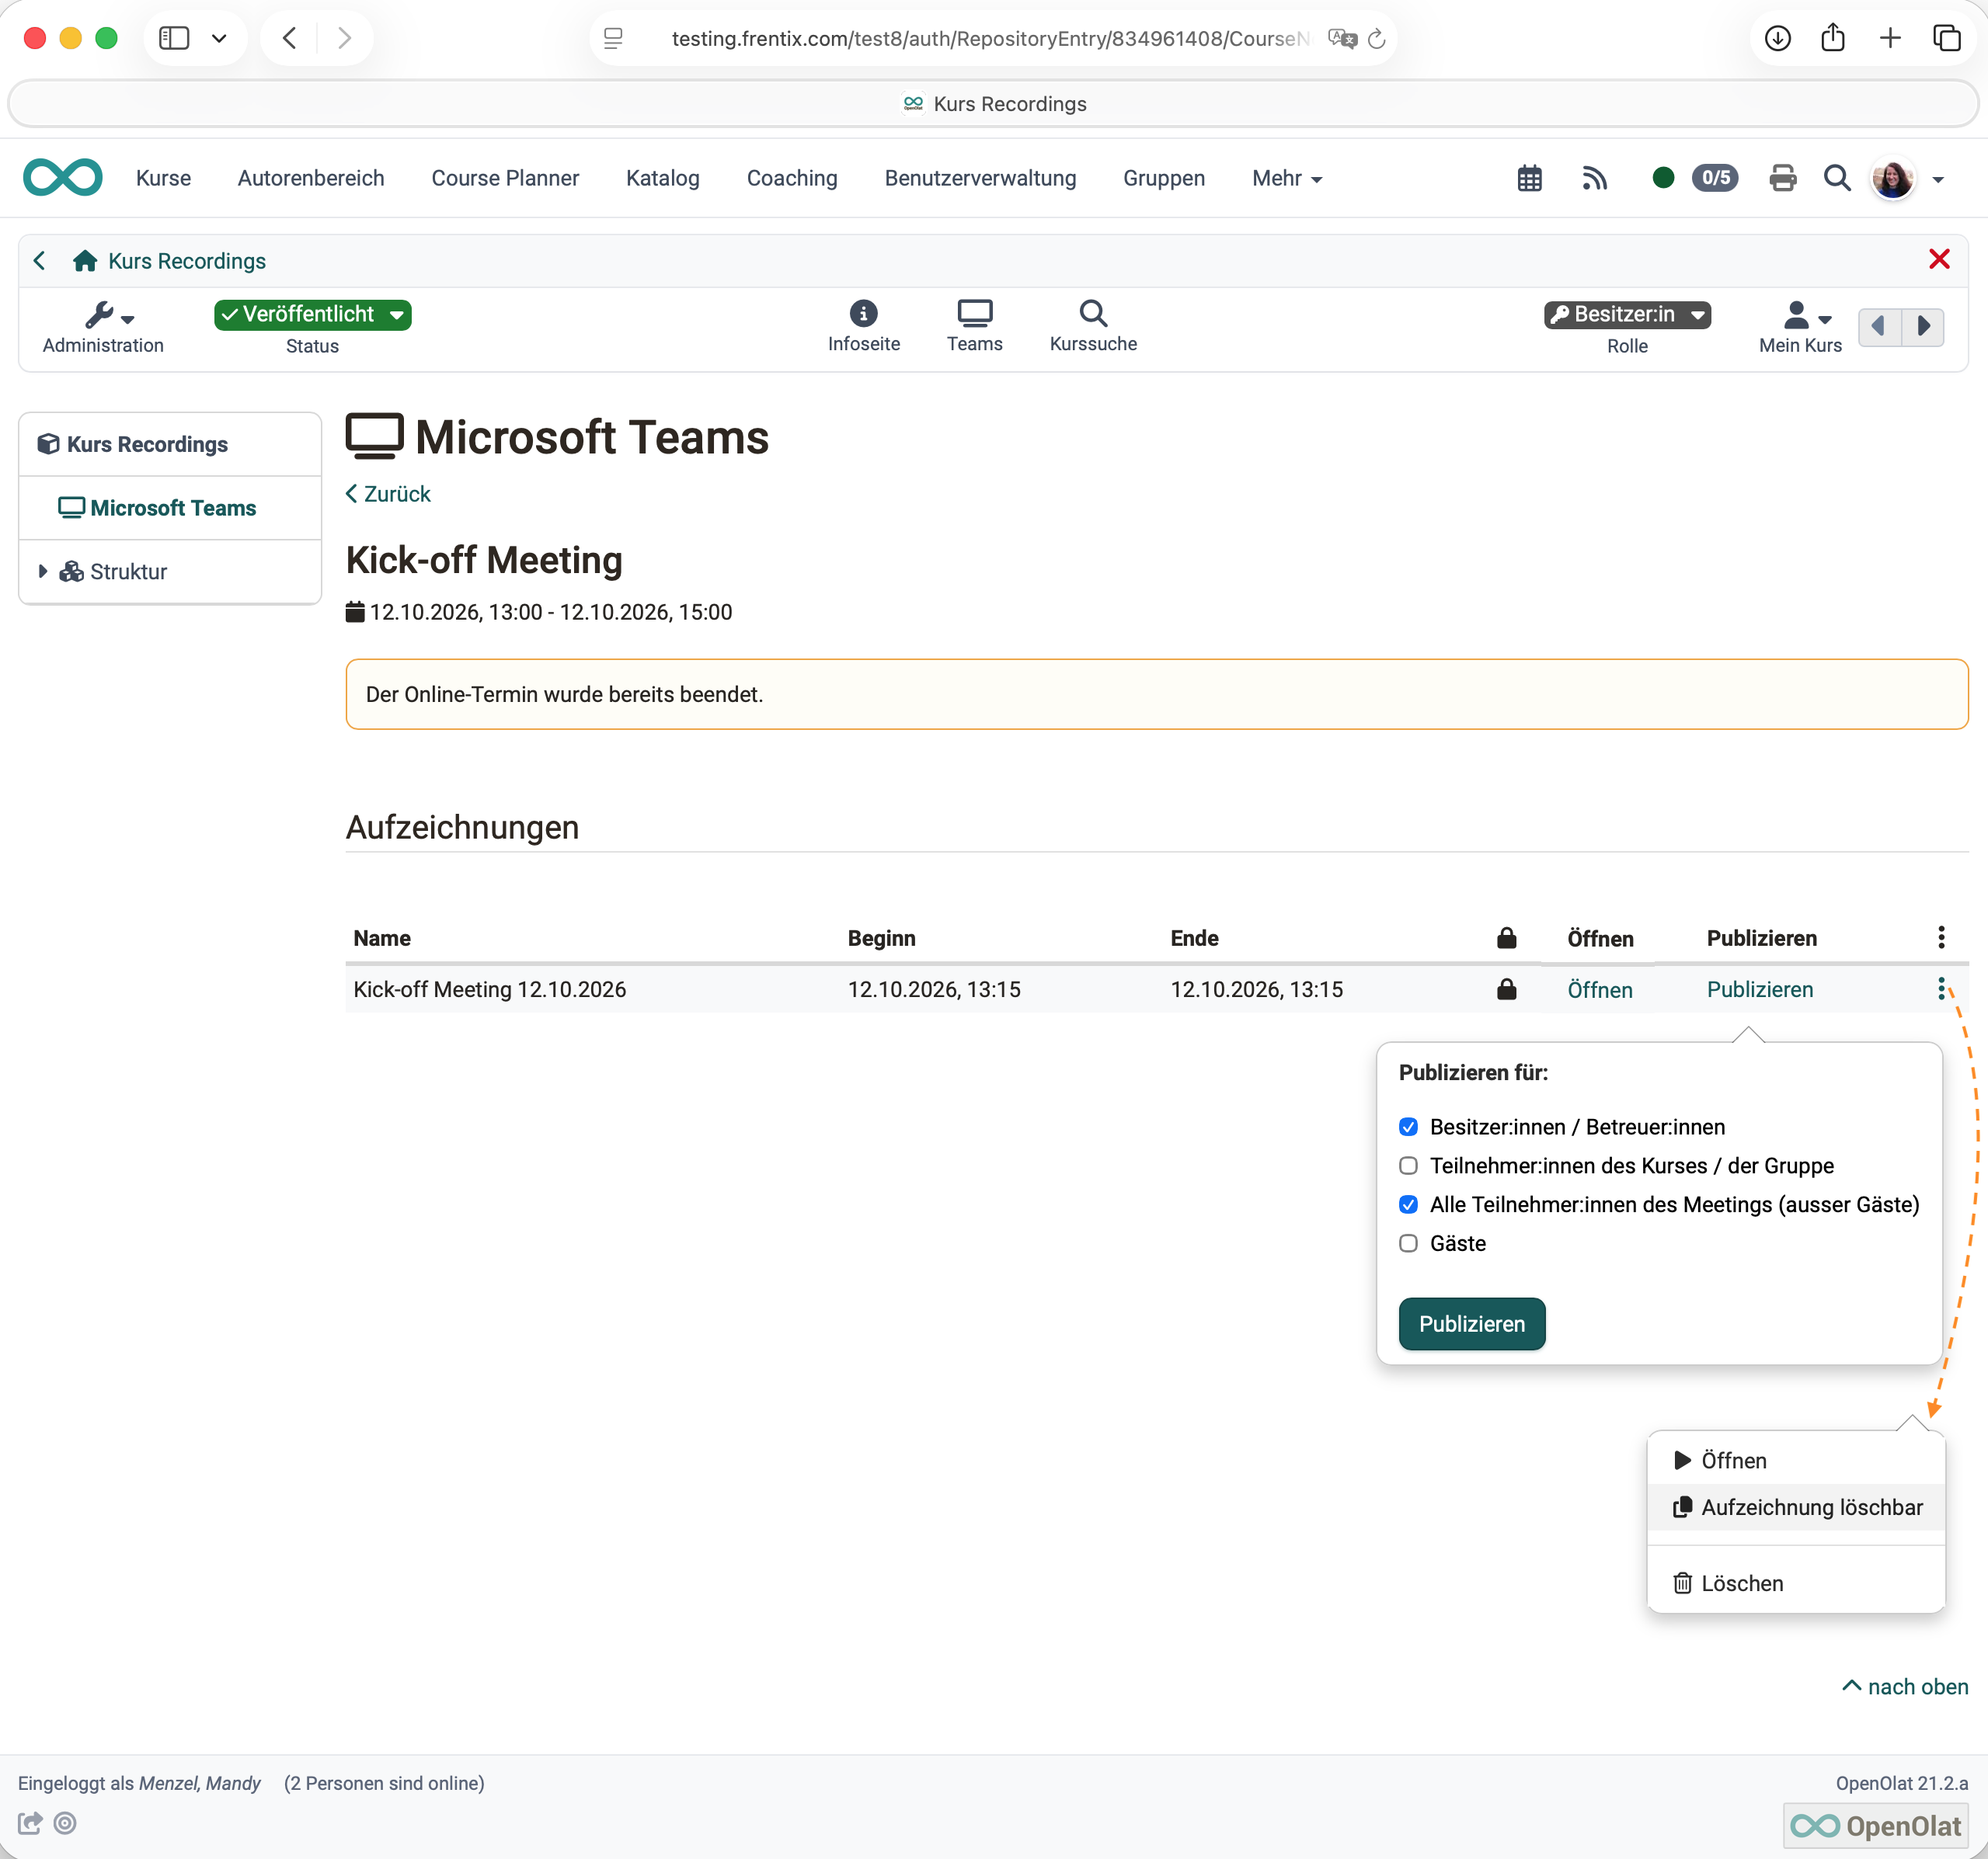Uncheck Alle Teilnehmer:innen des Meetings
Viewport: 1988px width, 1859px height.
(x=1408, y=1205)
